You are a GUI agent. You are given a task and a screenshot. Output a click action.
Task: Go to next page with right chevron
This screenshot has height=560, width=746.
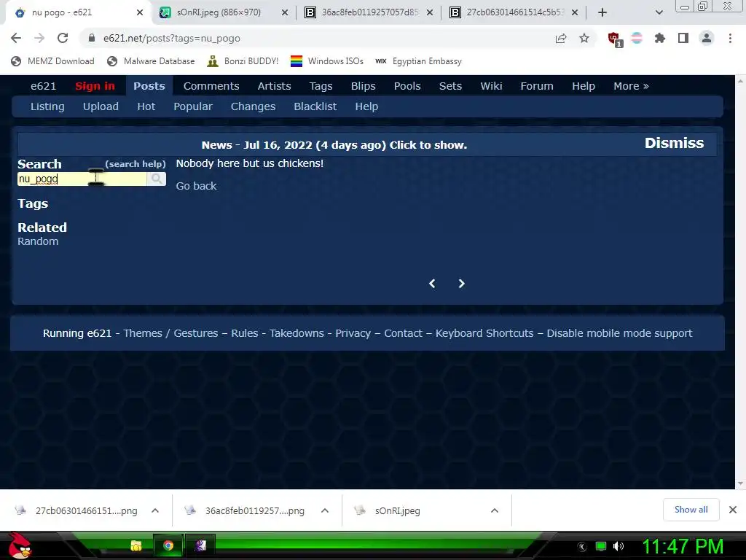[461, 284]
